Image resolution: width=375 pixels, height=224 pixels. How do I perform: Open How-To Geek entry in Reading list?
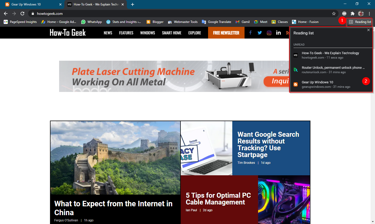coord(331,55)
